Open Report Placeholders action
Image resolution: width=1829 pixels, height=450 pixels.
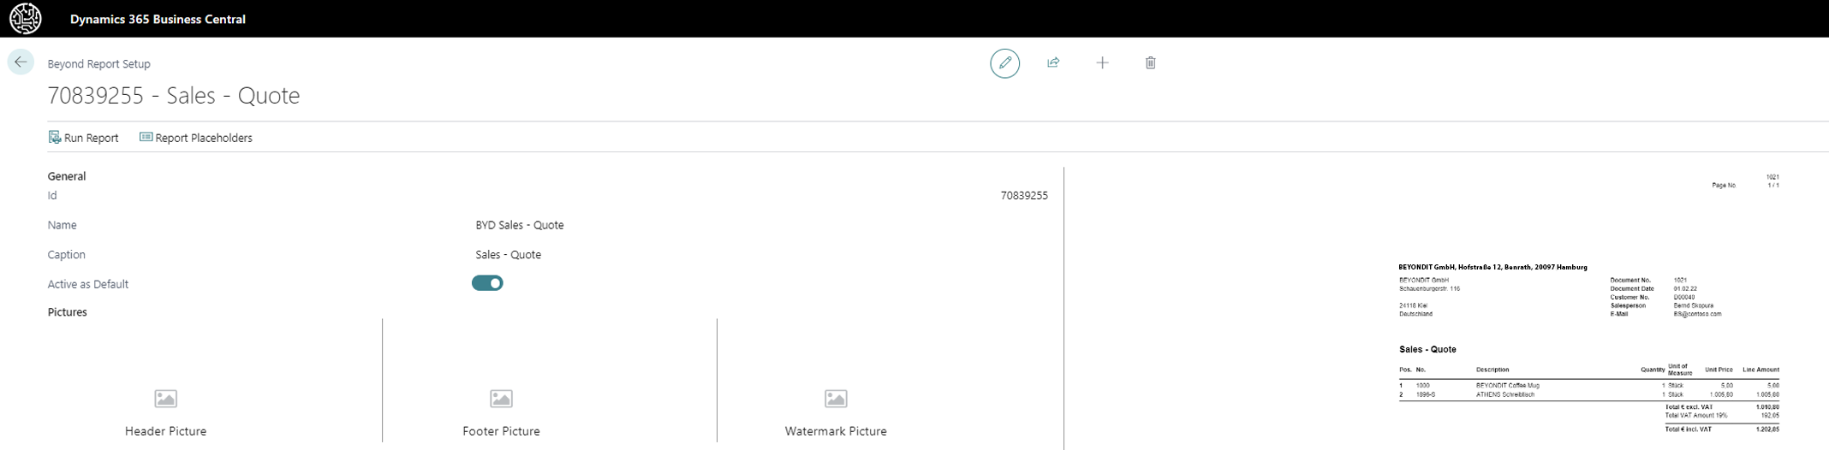(196, 138)
